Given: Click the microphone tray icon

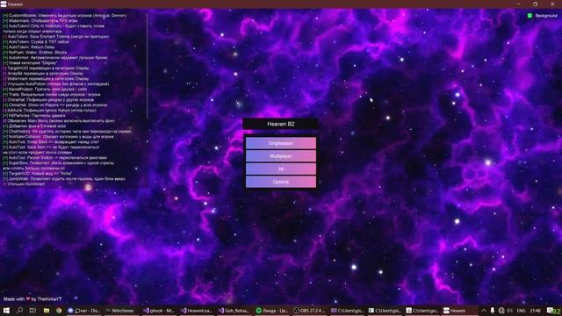Looking at the screenshot, I should point(493,311).
